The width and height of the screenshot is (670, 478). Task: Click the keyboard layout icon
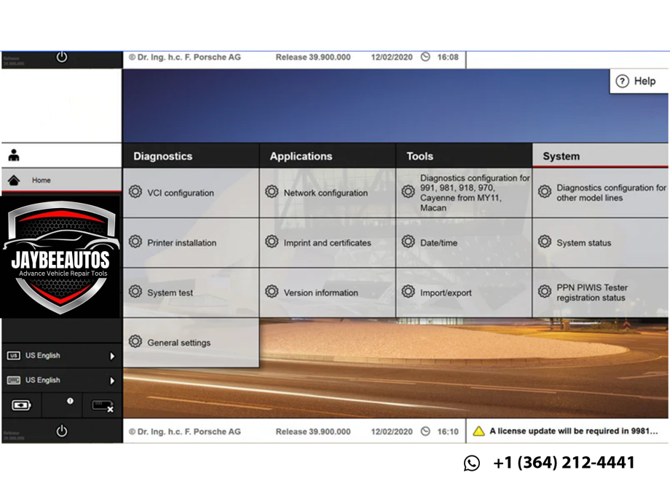tap(13, 381)
